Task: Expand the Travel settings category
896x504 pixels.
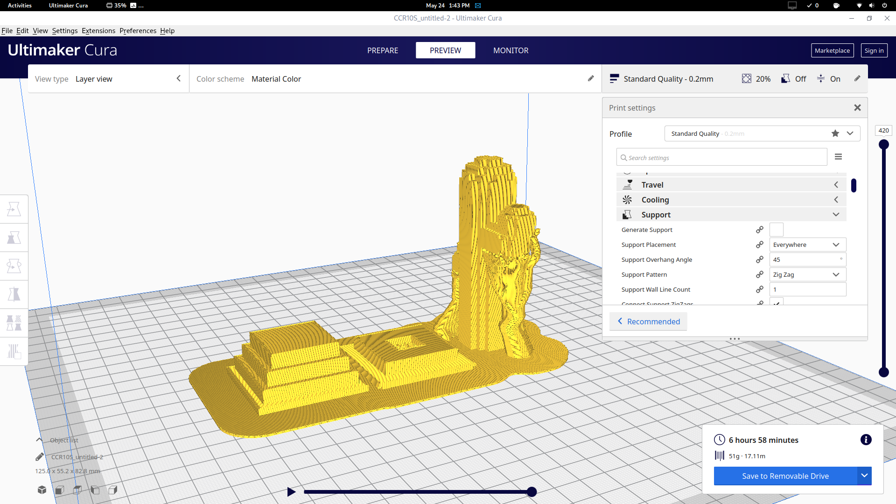Action: pyautogui.click(x=731, y=185)
